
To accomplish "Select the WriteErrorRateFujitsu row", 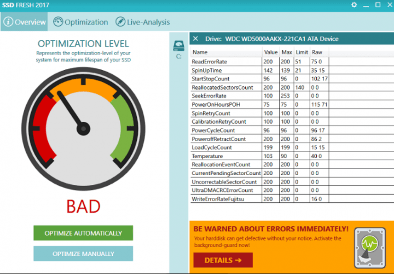I will click(x=292, y=199).
